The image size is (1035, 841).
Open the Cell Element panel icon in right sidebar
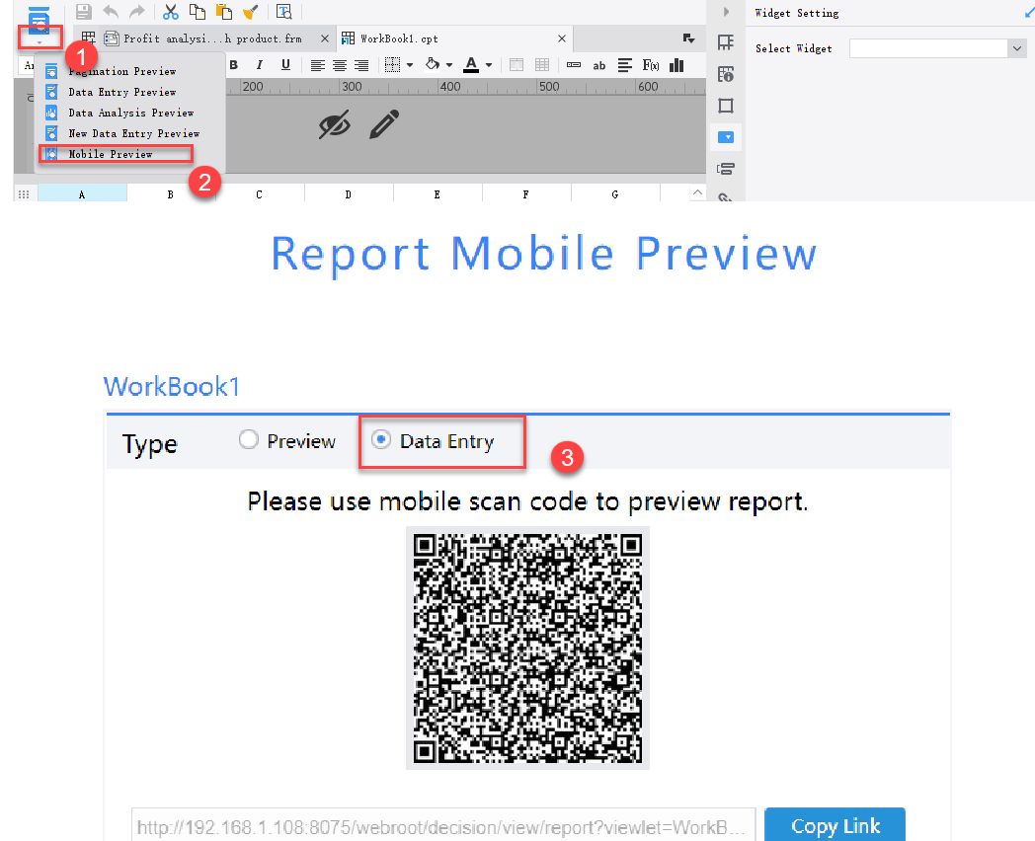click(x=726, y=42)
